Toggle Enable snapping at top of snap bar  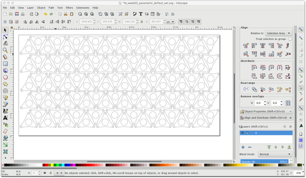point(301,30)
